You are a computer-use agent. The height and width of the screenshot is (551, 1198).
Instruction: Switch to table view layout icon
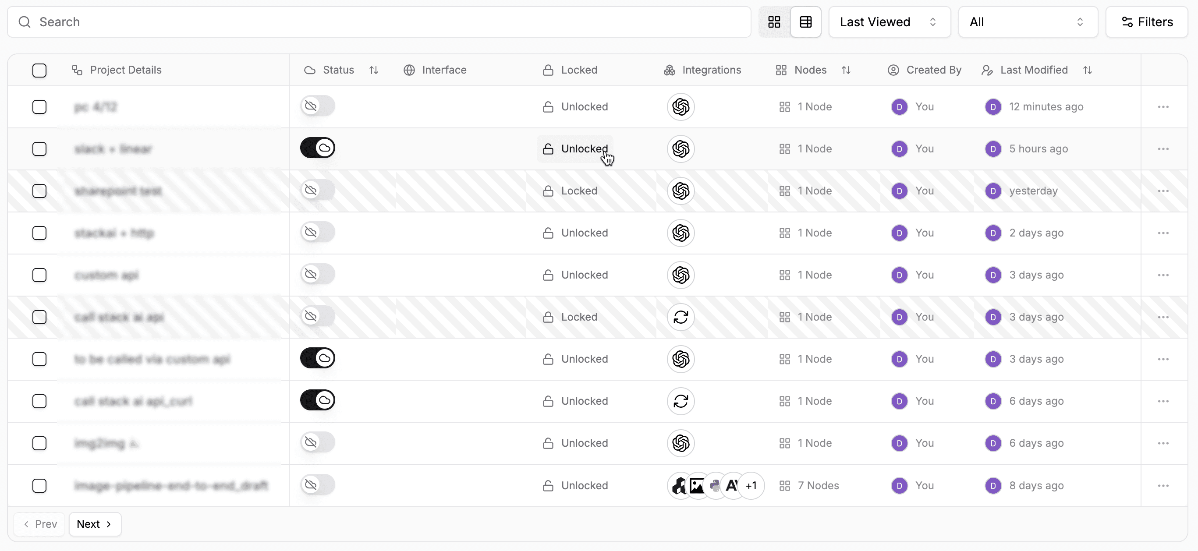(805, 22)
